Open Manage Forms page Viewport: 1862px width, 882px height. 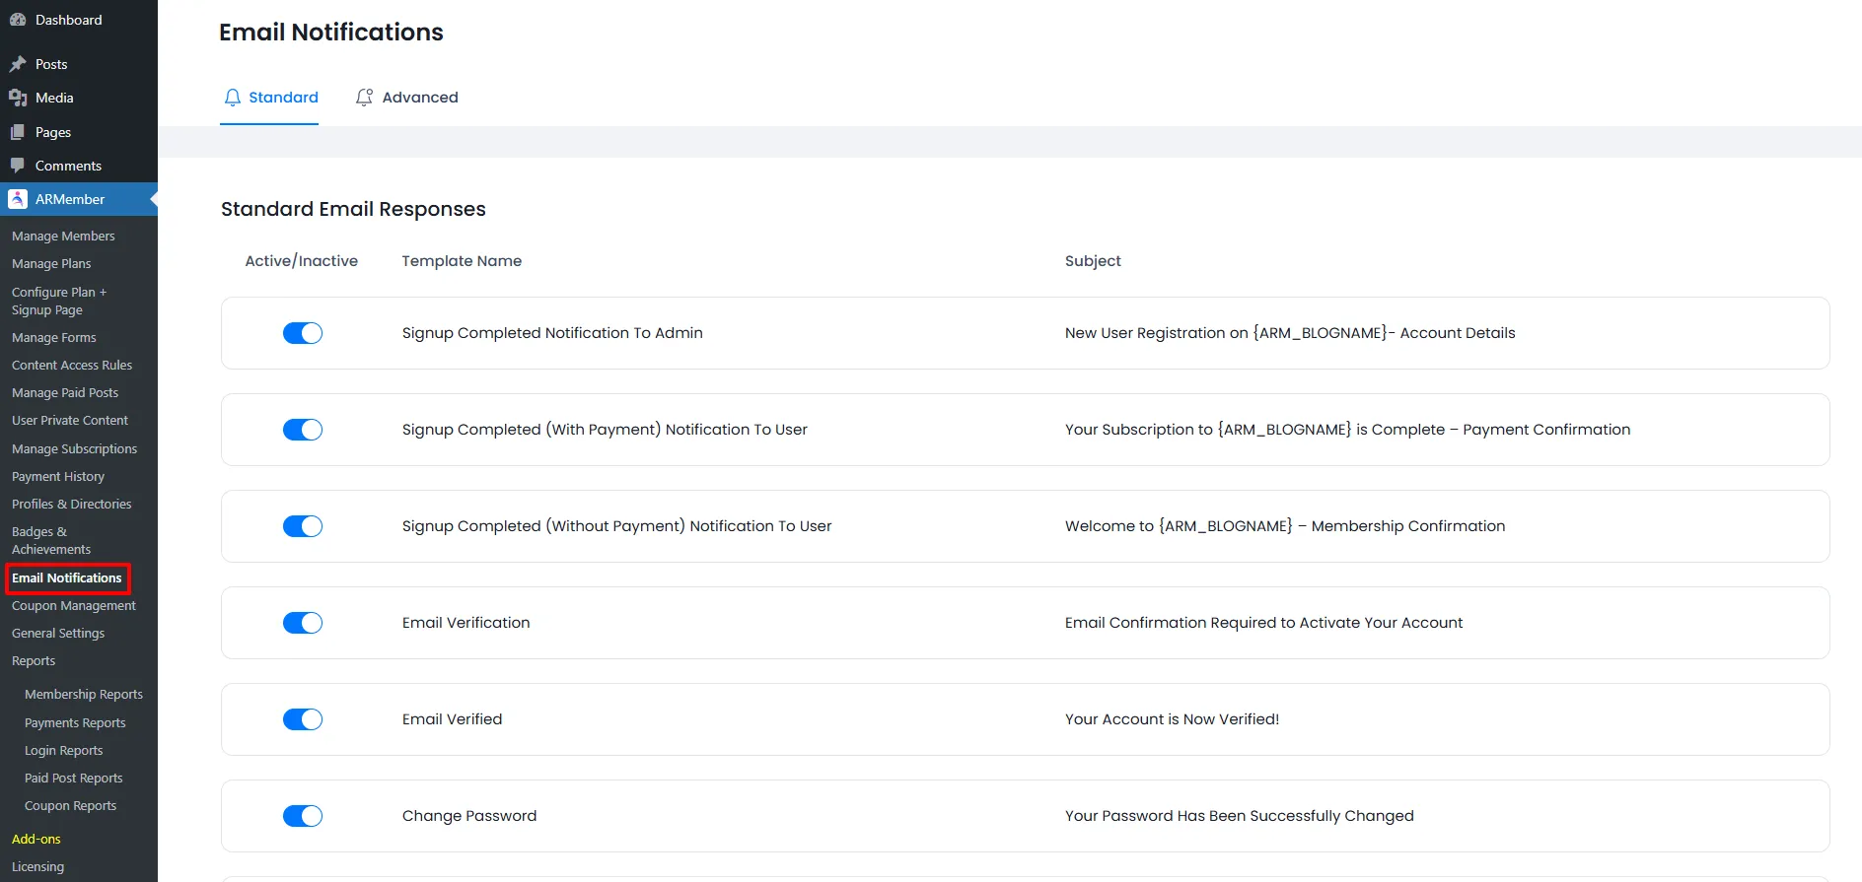[x=54, y=338]
